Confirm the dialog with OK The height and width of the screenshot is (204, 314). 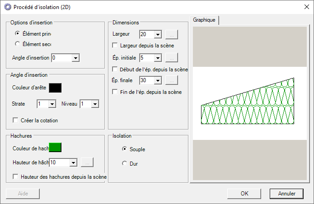[244, 193]
